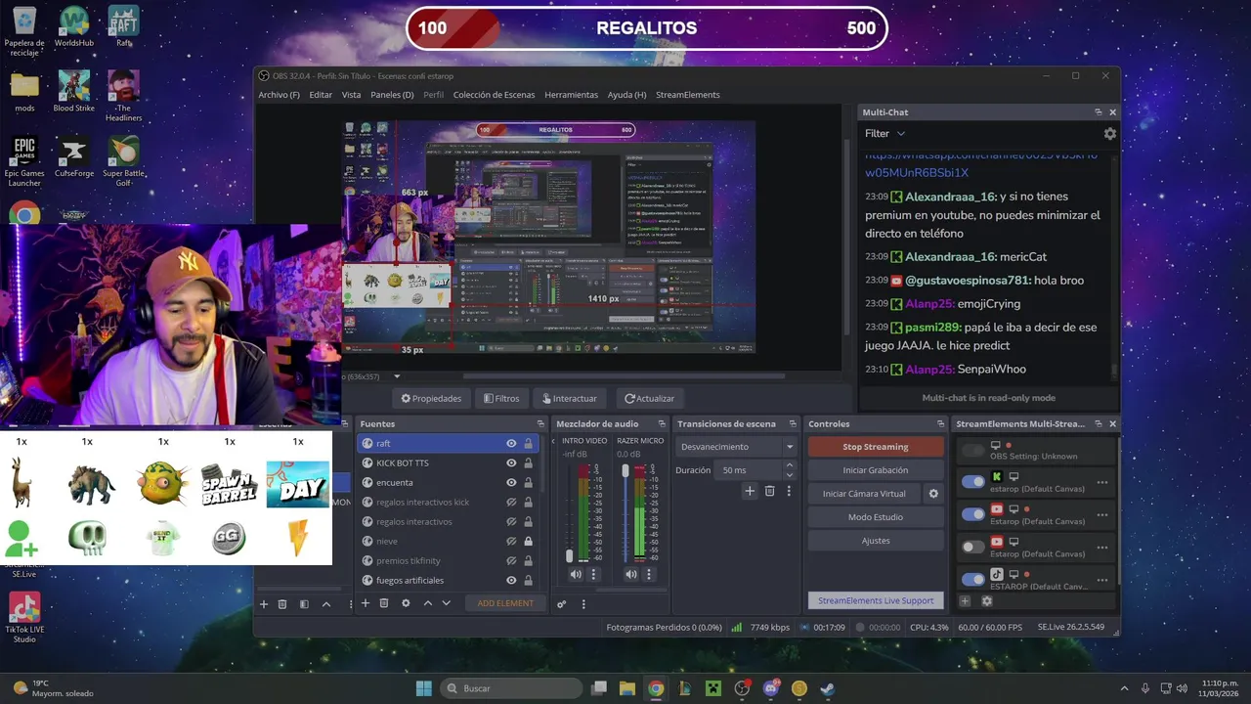Open the Windows Start menu

click(x=423, y=688)
